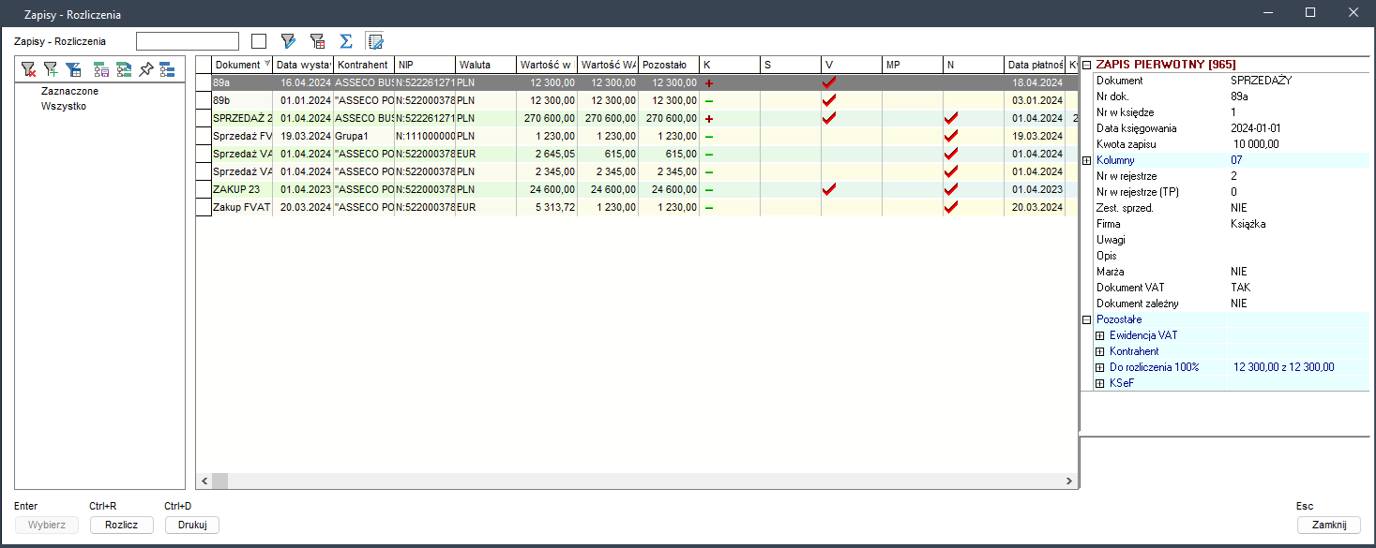The image size is (1376, 548).
Task: Click Kwota zapisu value 10 000,00
Action: click(1257, 143)
